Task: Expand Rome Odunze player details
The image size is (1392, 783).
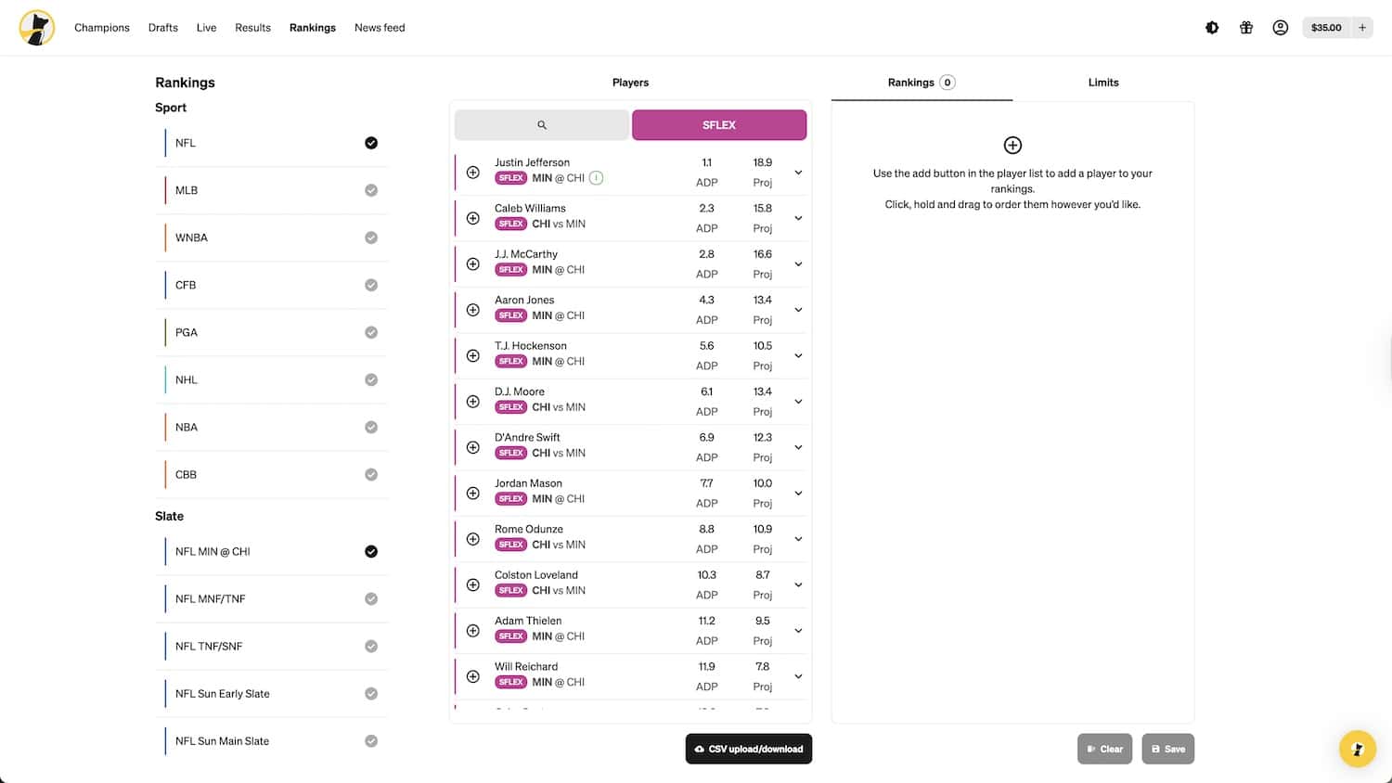Action: coord(798,539)
